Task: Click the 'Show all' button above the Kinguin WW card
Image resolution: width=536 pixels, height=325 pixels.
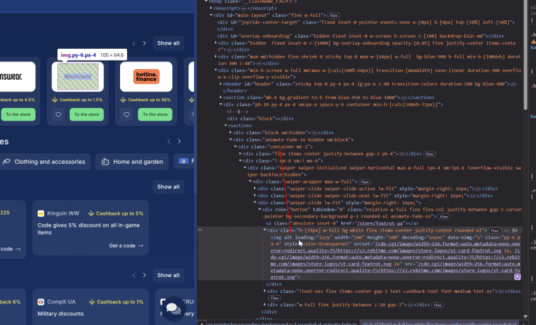Action: pyautogui.click(x=168, y=187)
